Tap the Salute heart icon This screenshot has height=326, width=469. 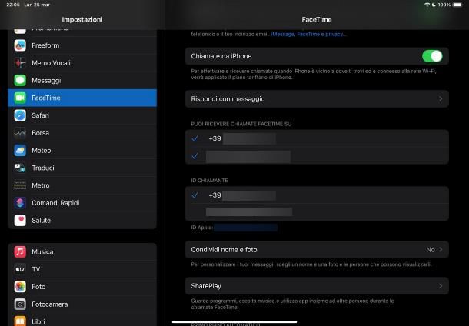(x=20, y=221)
